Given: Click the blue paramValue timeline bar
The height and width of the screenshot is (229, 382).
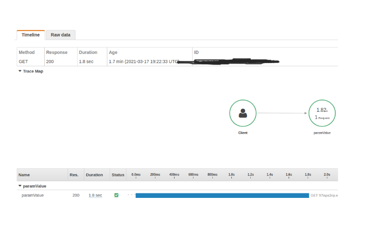Looking at the screenshot, I should click(222, 195).
